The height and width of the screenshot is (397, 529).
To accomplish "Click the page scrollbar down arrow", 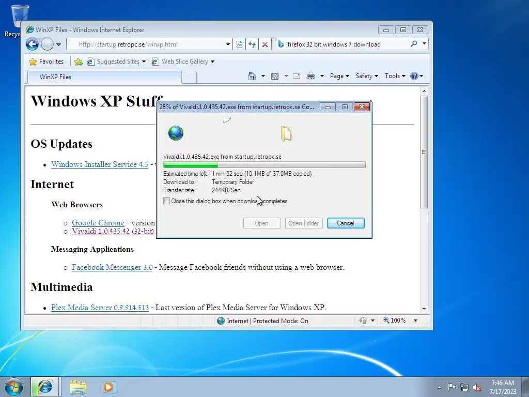I will click(424, 309).
